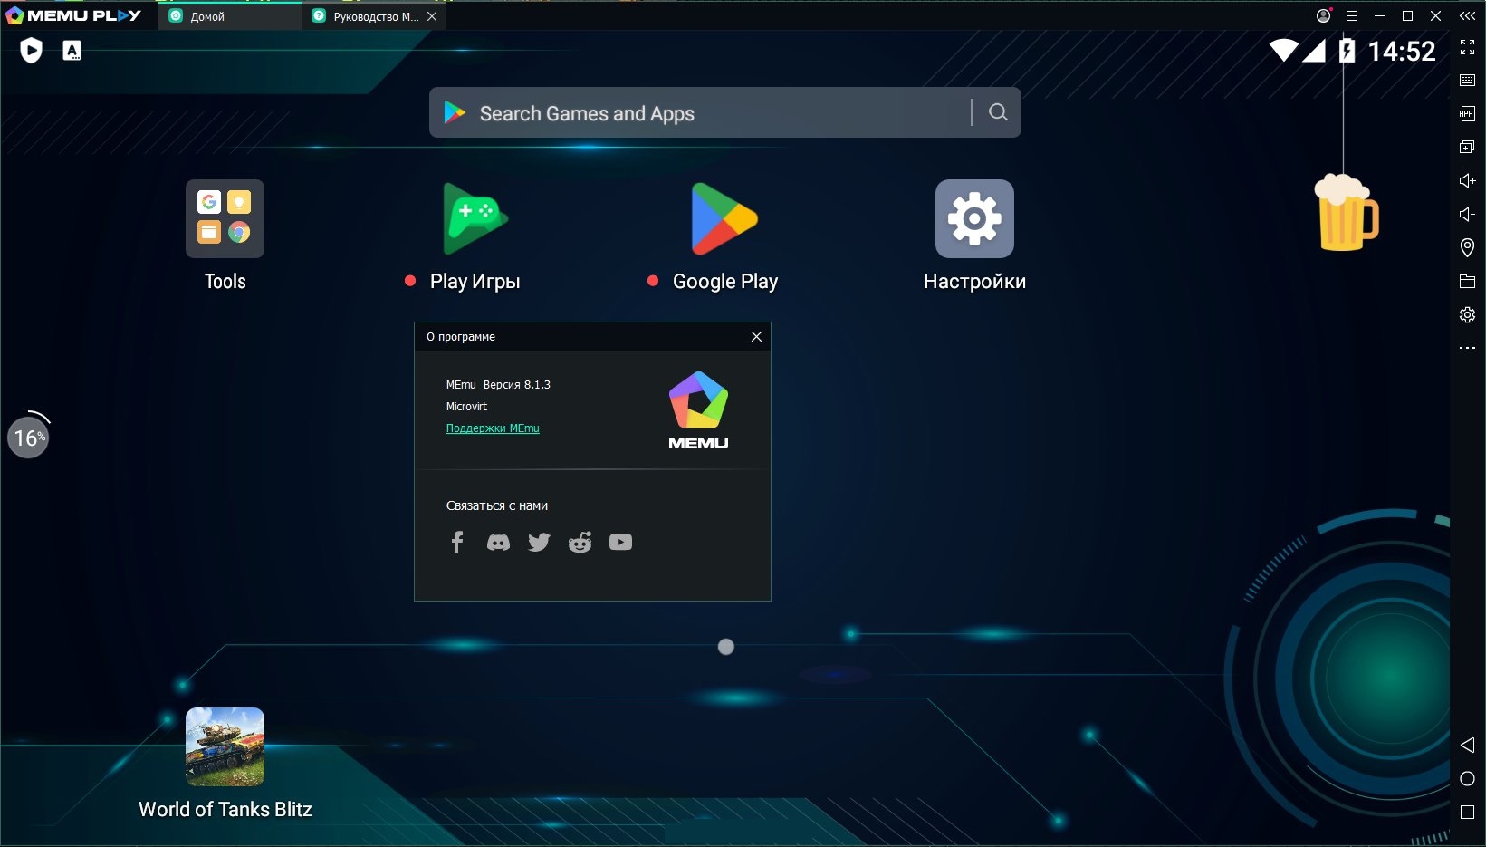Open YouTube link in About dialog
1486x847 pixels.
(x=620, y=542)
